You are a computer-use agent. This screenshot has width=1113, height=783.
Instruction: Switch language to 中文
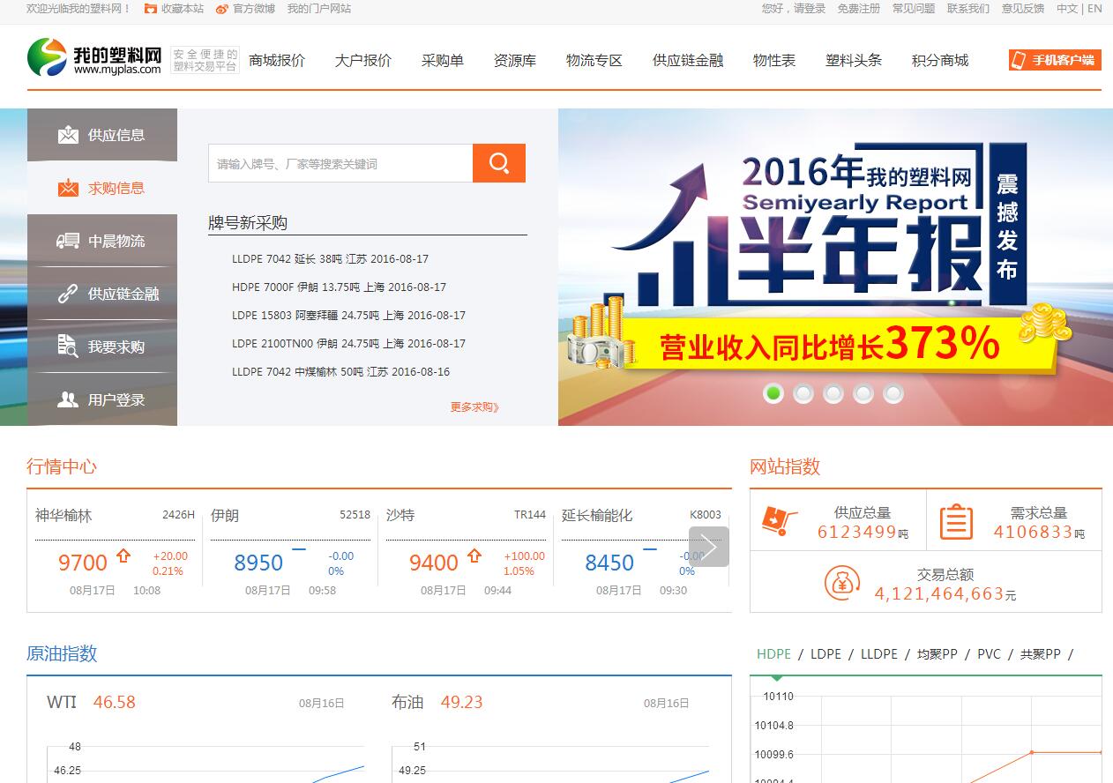(x=1067, y=9)
